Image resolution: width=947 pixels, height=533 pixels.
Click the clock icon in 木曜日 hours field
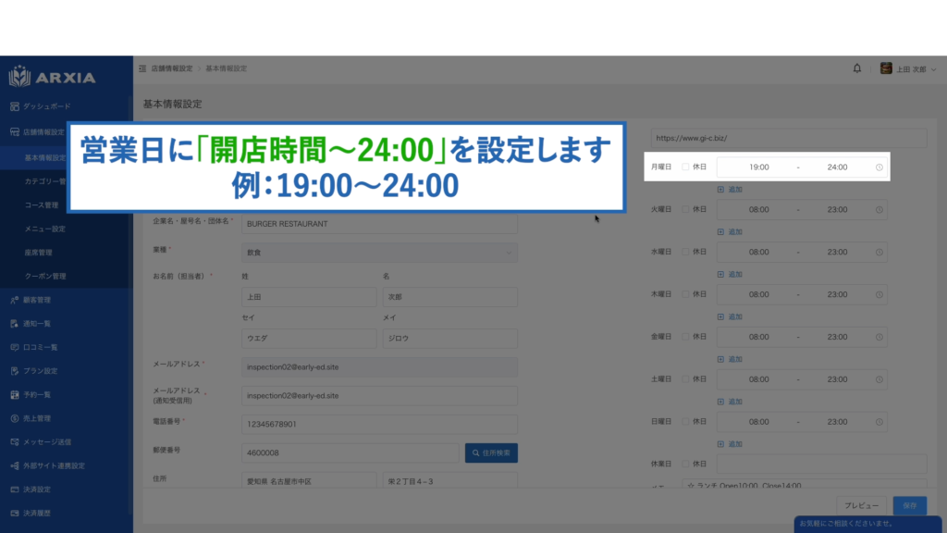pyautogui.click(x=879, y=295)
